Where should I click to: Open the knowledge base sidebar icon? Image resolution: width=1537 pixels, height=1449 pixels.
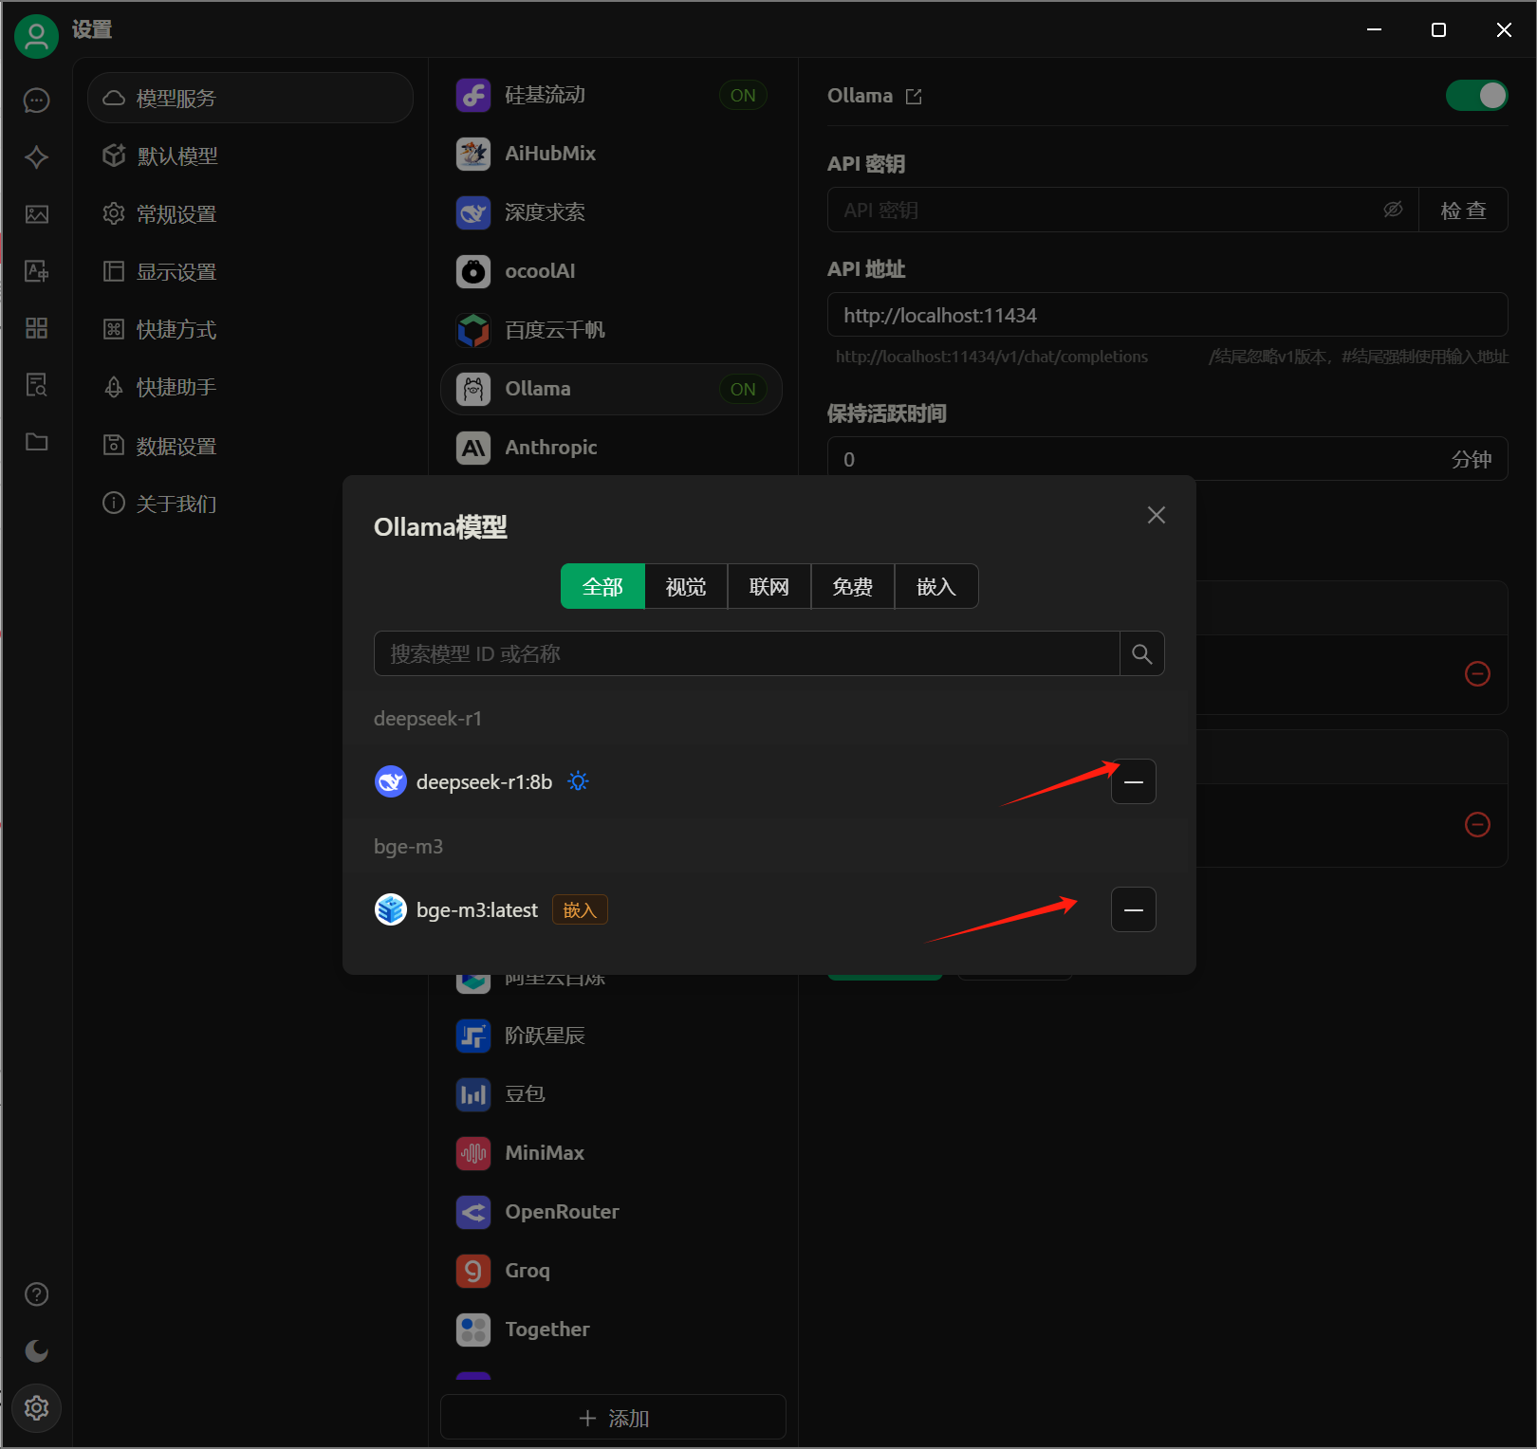pos(36,385)
